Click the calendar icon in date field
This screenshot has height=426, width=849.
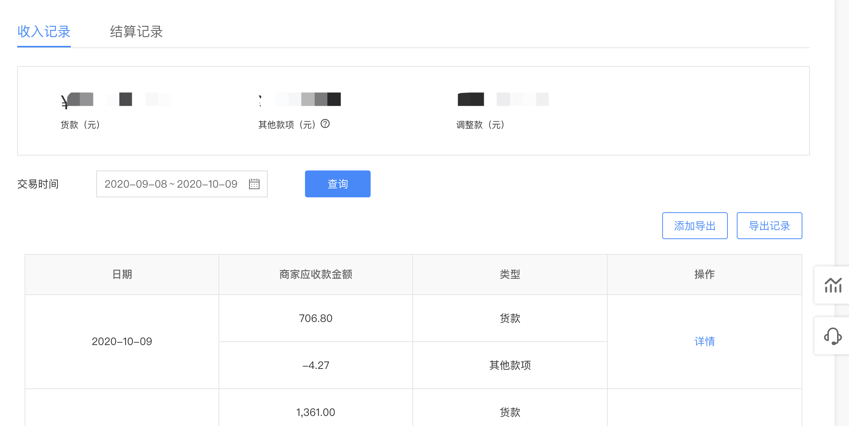pyautogui.click(x=254, y=184)
